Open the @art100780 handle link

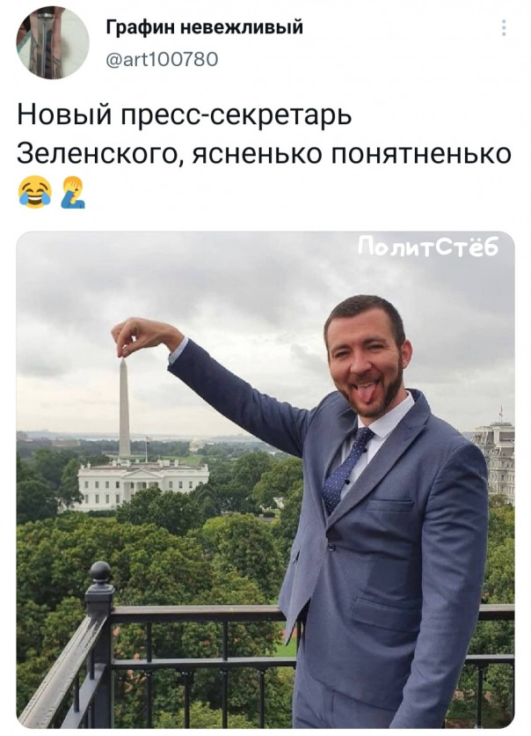click(x=162, y=60)
